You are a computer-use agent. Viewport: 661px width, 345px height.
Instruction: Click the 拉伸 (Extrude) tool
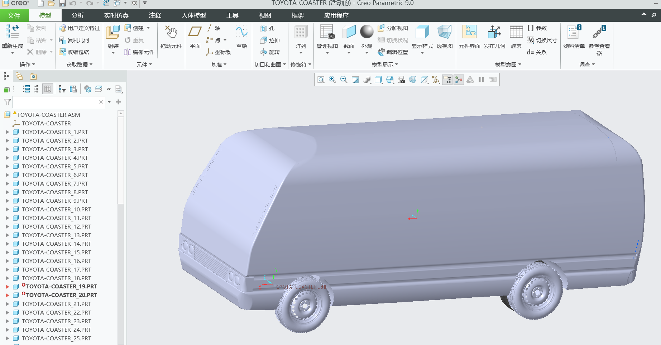tap(270, 40)
